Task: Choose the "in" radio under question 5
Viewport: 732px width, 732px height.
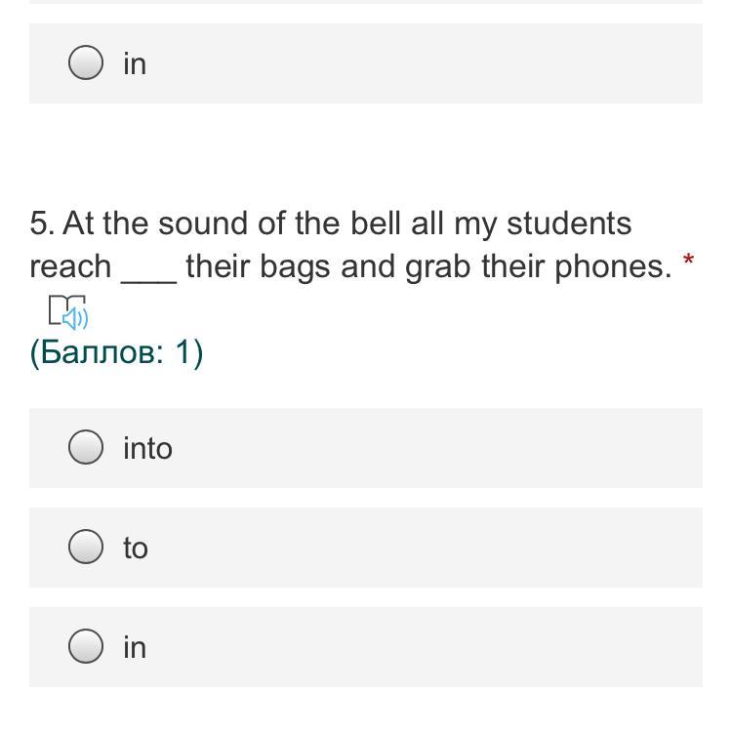Action: 86,647
